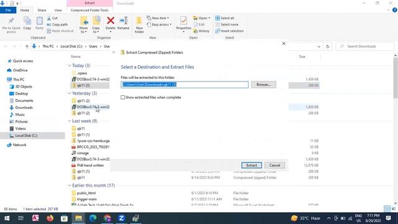
Task: Click Select all in ribbon
Action: pos(224,18)
